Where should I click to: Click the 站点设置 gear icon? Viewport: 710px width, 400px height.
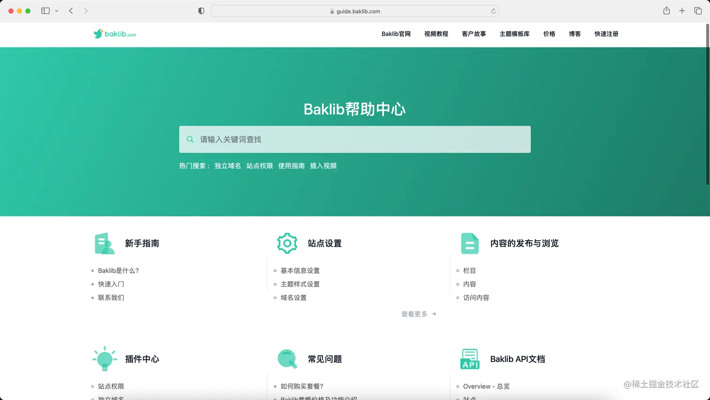287,243
